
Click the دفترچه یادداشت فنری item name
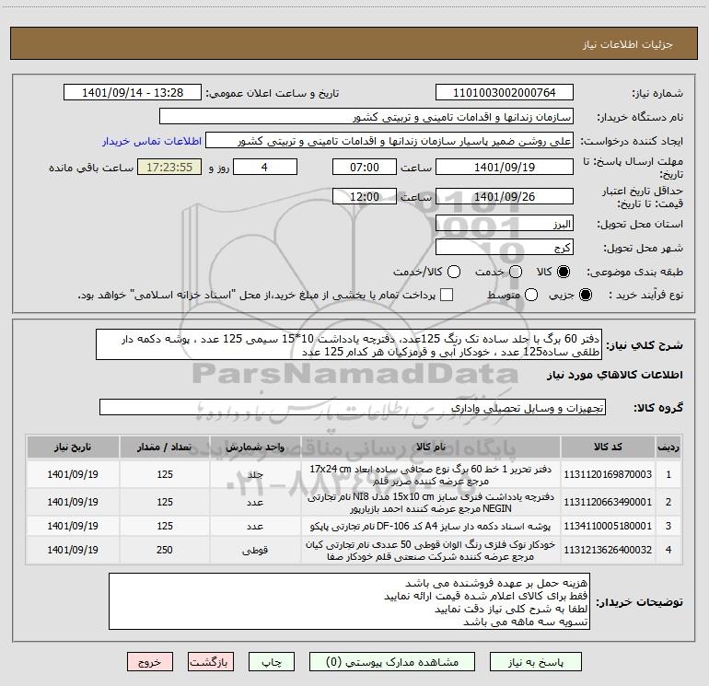click(431, 503)
